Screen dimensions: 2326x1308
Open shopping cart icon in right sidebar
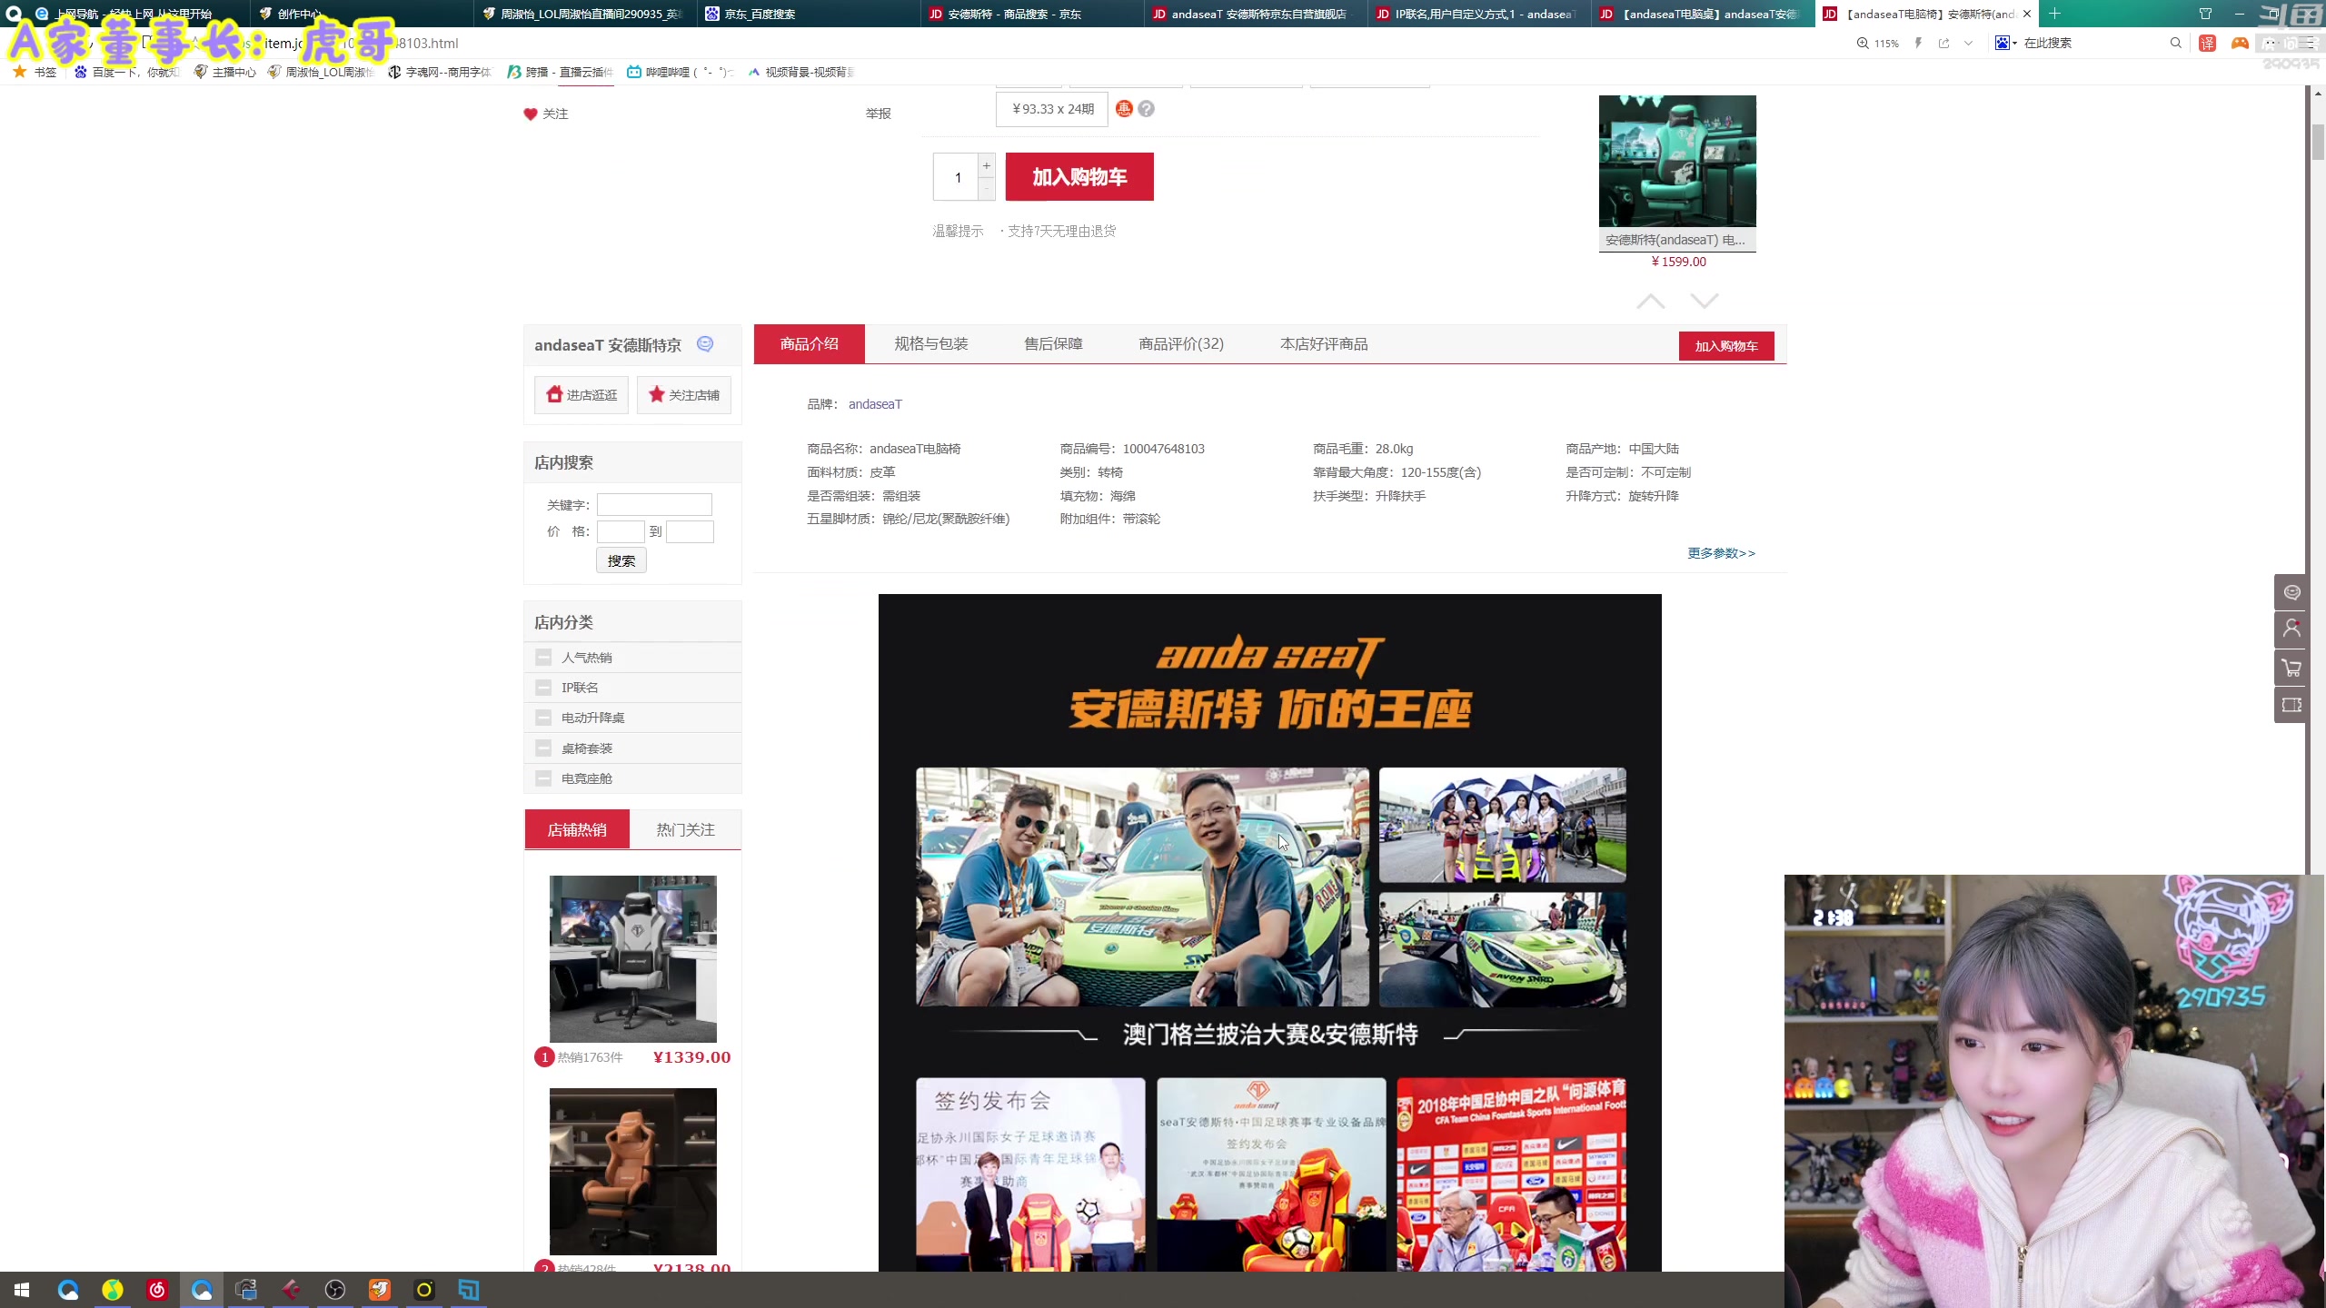(x=2291, y=668)
